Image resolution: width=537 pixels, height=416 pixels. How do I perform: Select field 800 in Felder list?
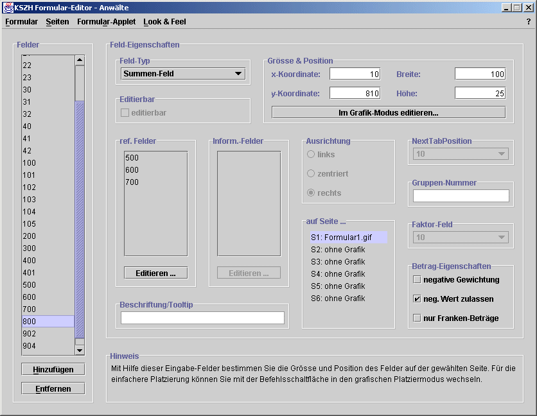tap(48, 321)
